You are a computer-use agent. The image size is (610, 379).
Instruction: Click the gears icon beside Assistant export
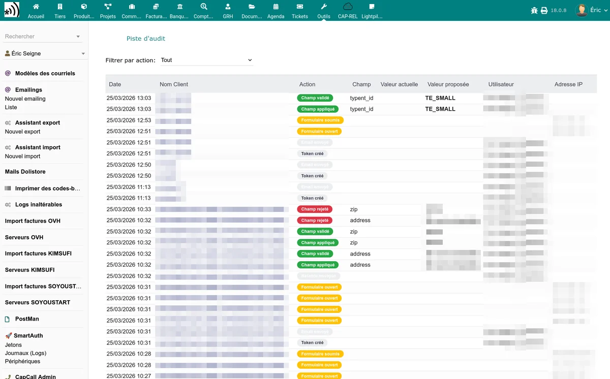[8, 123]
